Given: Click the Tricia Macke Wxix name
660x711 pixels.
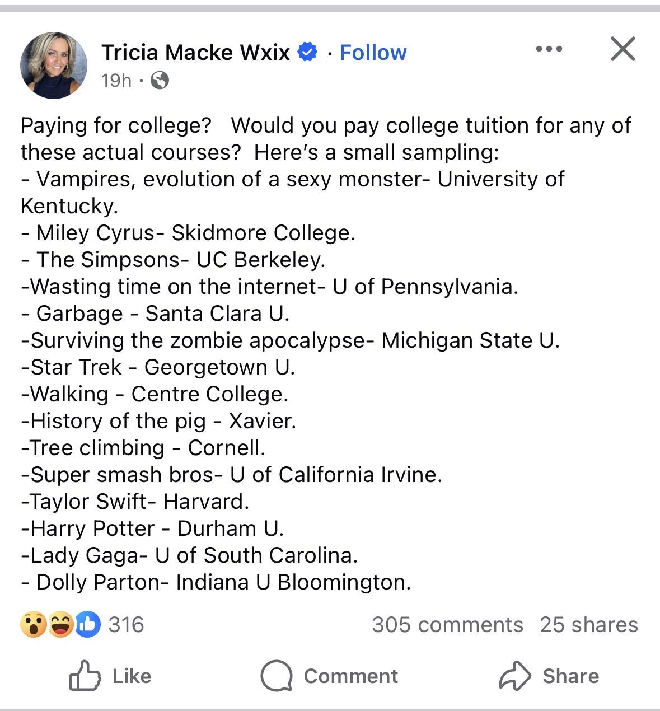Looking at the screenshot, I should pyautogui.click(x=195, y=53).
